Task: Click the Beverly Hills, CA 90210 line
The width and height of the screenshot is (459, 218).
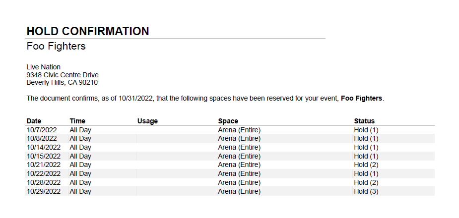Action: 62,83
